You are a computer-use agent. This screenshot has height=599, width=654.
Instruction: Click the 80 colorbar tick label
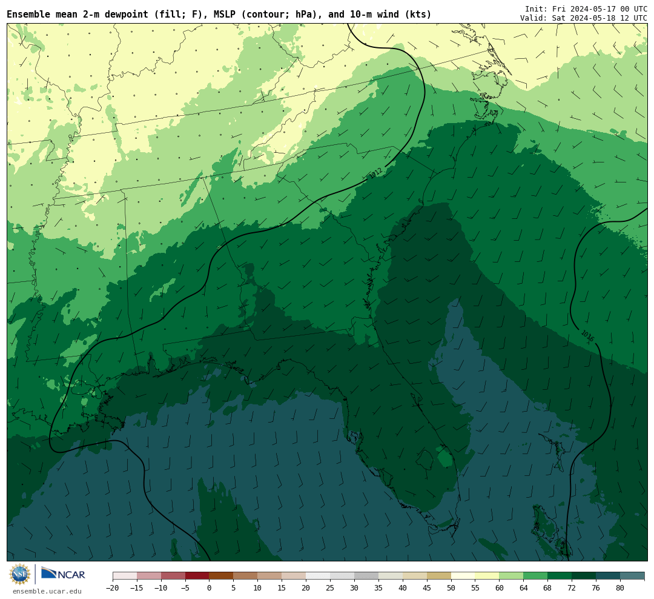tap(620, 587)
